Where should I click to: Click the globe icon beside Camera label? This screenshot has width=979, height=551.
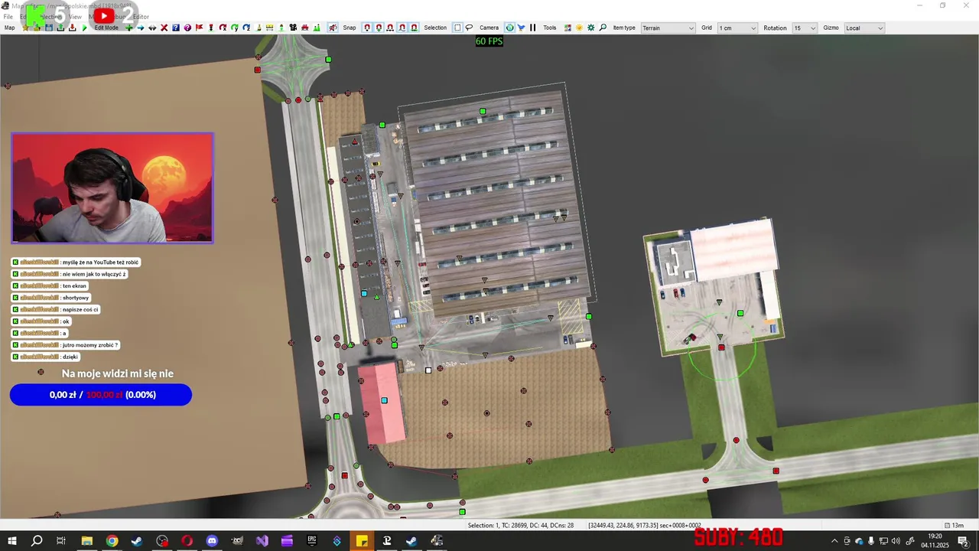coord(509,28)
